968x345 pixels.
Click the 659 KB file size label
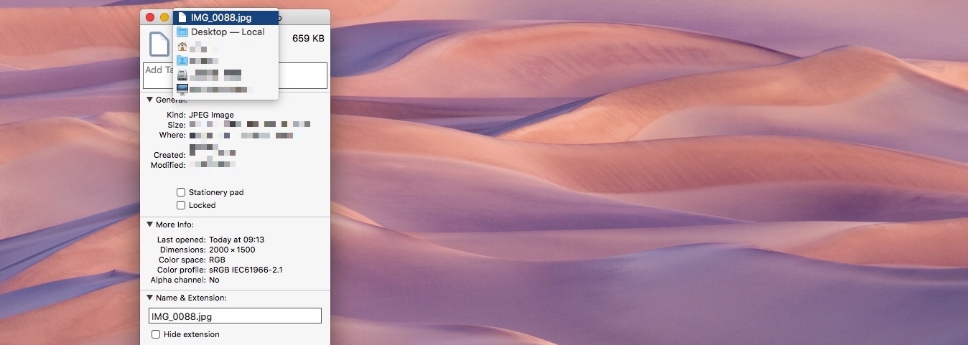[x=307, y=38]
